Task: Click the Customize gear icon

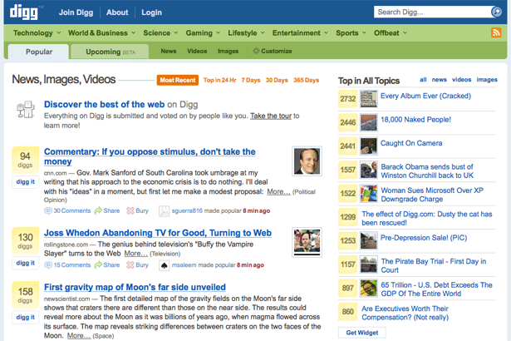Action: pyautogui.click(x=256, y=51)
